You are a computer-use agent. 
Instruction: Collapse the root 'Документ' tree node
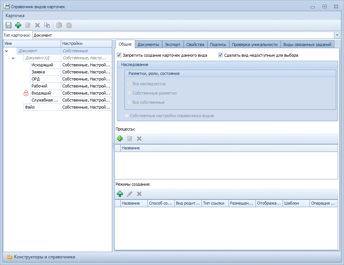pyautogui.click(x=7, y=51)
